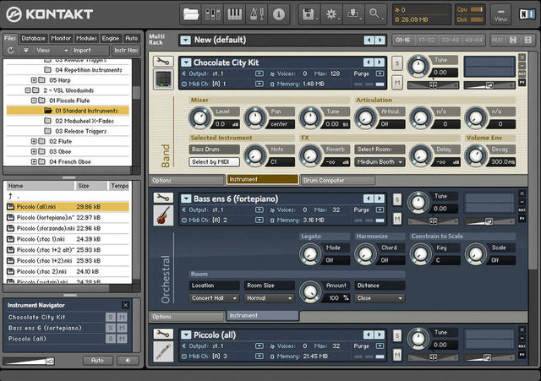Switch to the Engine tab
This screenshot has height=381, width=541.
pyautogui.click(x=111, y=38)
